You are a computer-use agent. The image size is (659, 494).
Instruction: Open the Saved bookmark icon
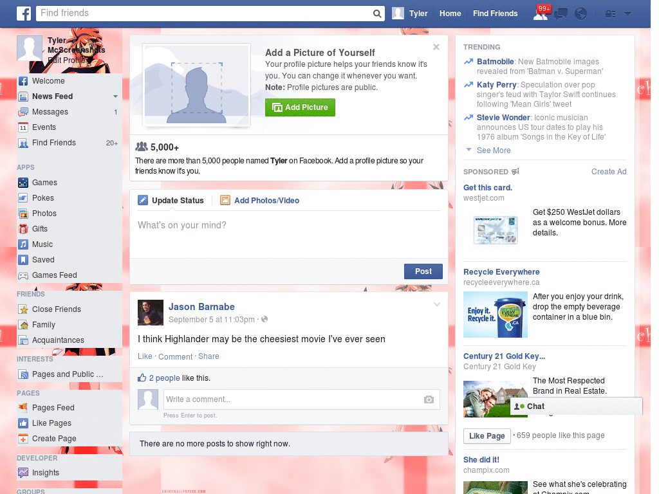click(x=23, y=260)
